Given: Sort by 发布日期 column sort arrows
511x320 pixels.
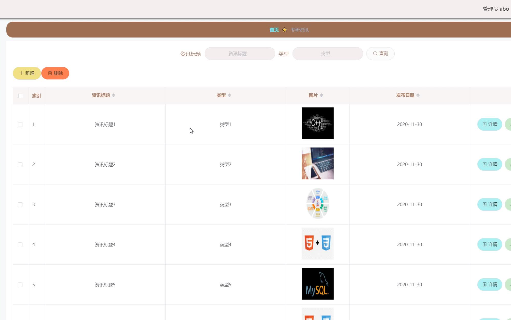Looking at the screenshot, I should click(x=418, y=95).
